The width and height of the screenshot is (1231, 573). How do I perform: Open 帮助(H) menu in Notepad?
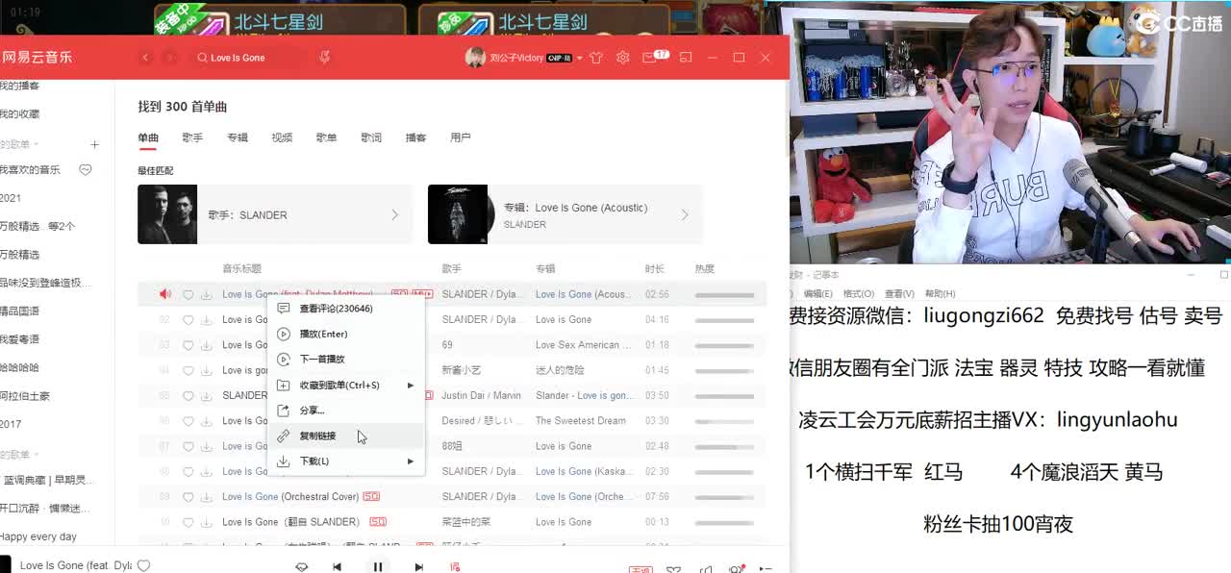pos(940,293)
